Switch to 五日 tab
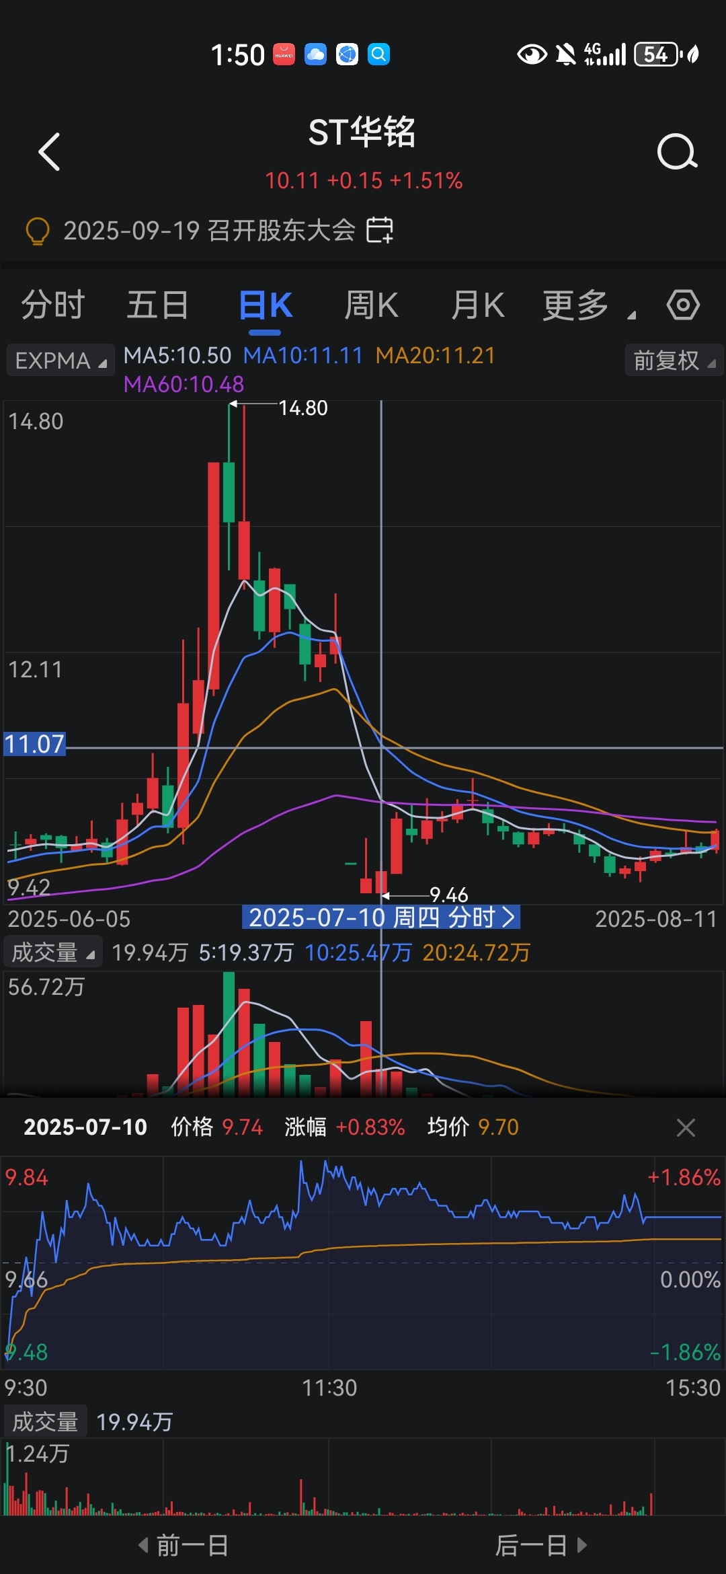Screen dimensions: 726x1574 click(158, 305)
